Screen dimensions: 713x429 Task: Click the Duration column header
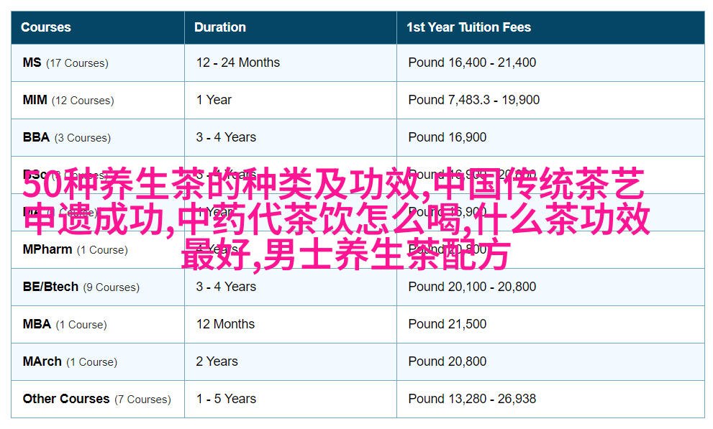click(220, 27)
